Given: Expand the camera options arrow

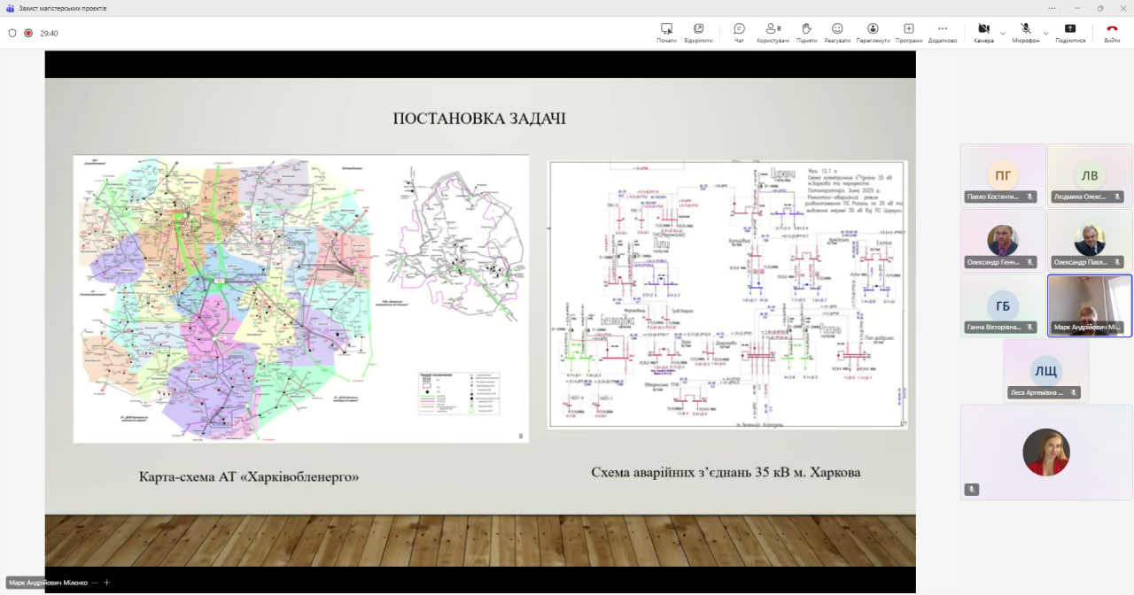Looking at the screenshot, I should [1003, 34].
